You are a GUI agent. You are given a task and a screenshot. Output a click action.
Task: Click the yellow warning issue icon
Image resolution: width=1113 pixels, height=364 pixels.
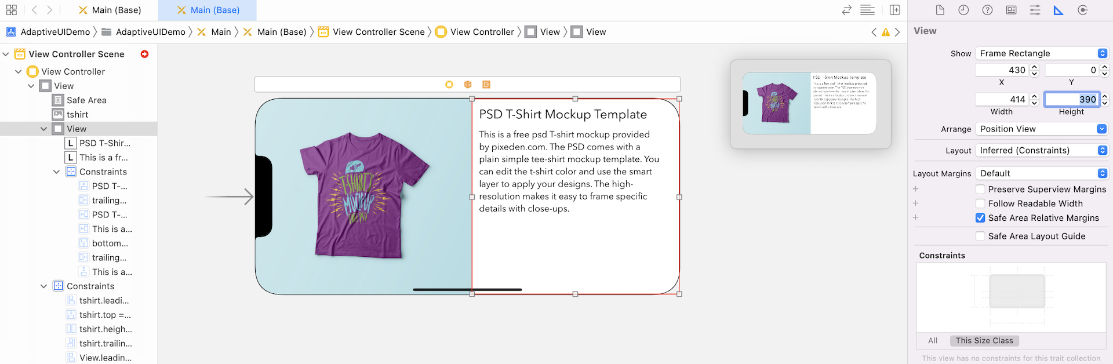(886, 32)
